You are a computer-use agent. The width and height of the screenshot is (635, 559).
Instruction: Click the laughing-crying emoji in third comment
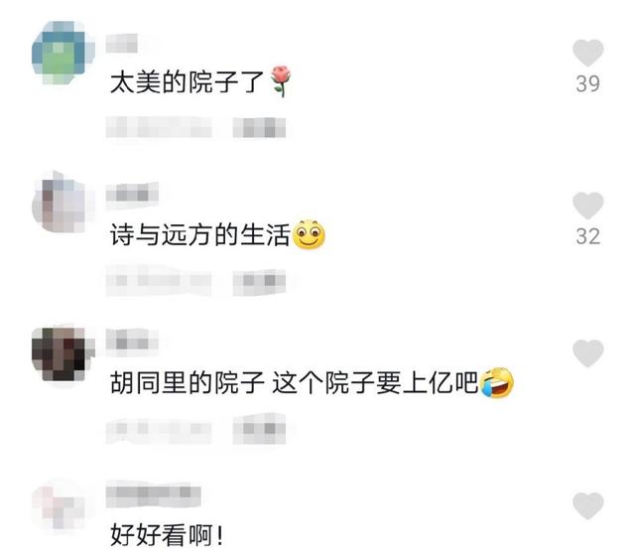point(496,382)
